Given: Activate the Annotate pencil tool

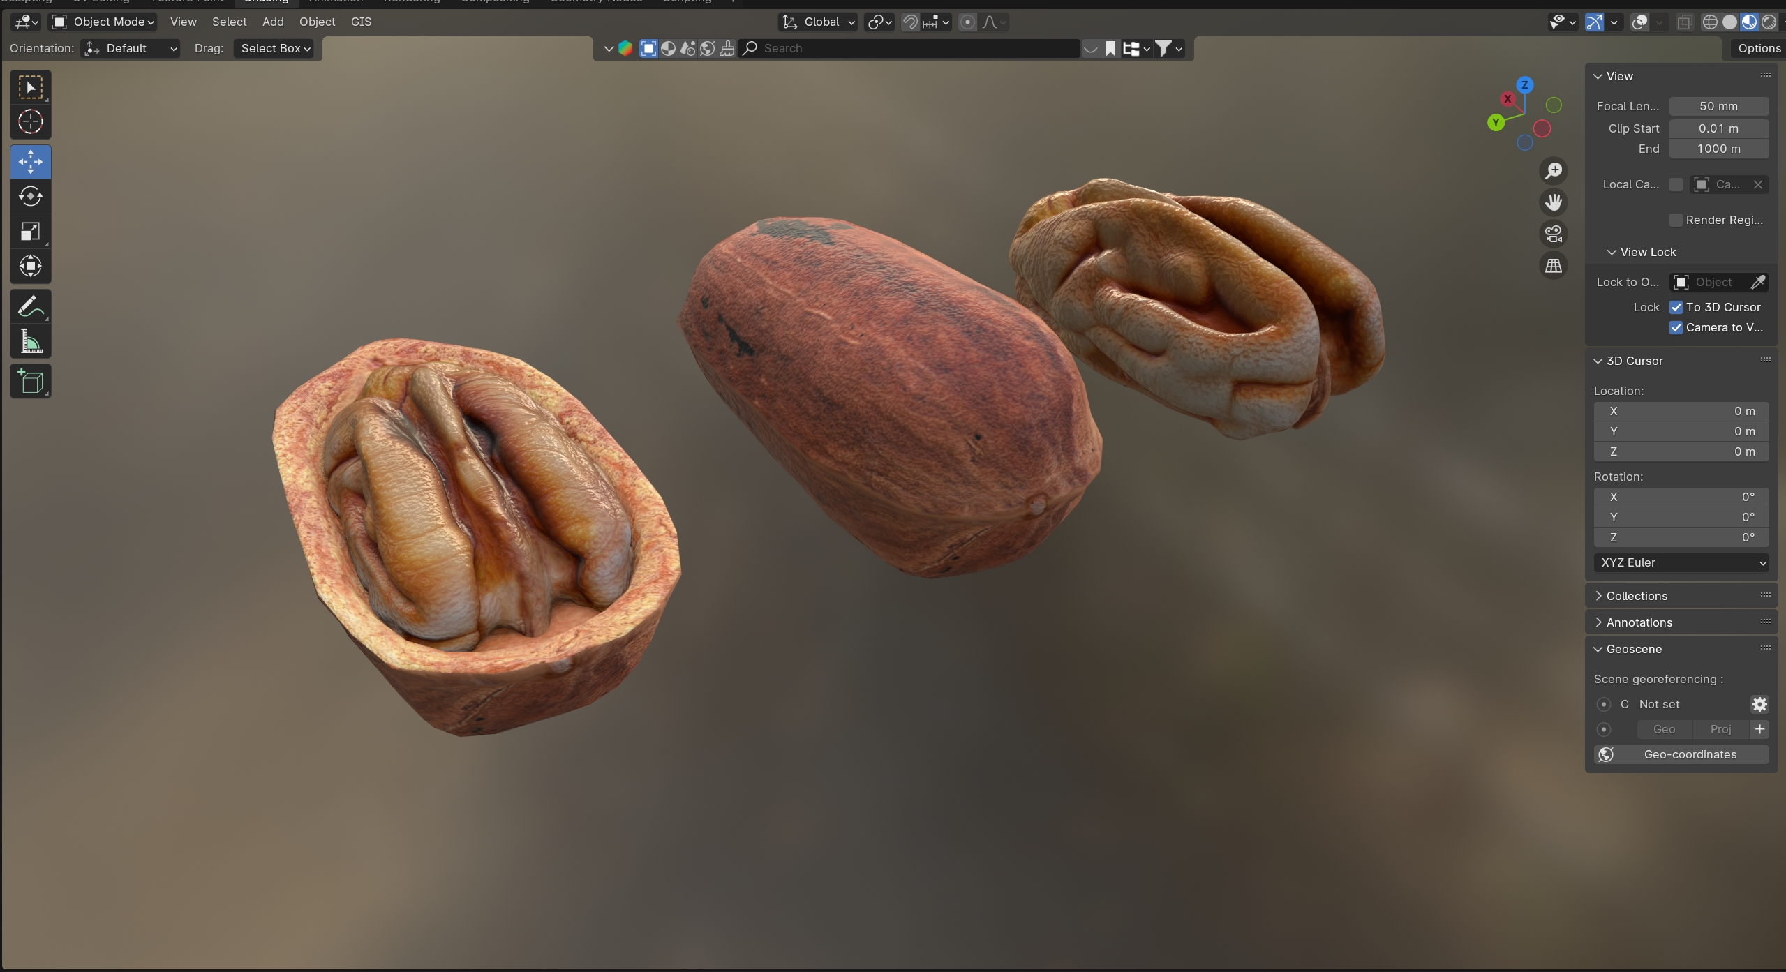Looking at the screenshot, I should coord(30,306).
